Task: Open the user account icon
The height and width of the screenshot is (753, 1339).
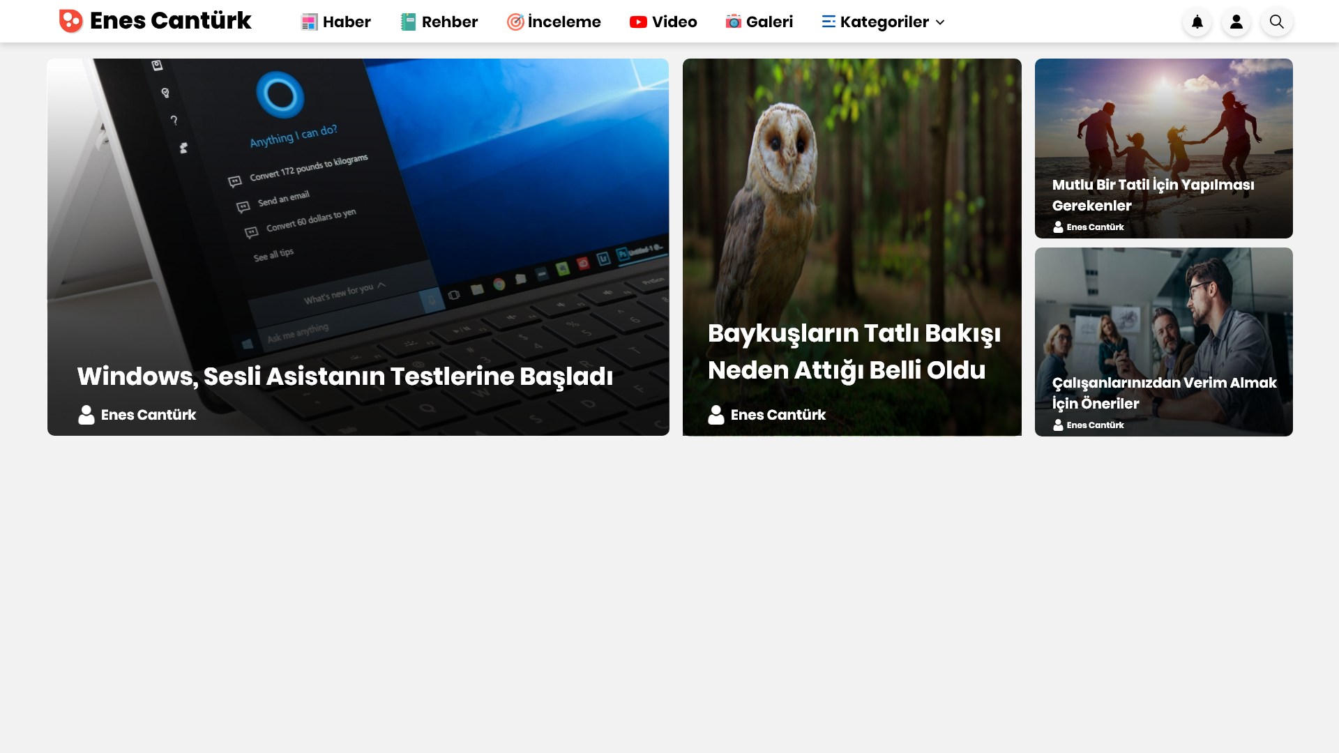Action: click(1236, 22)
